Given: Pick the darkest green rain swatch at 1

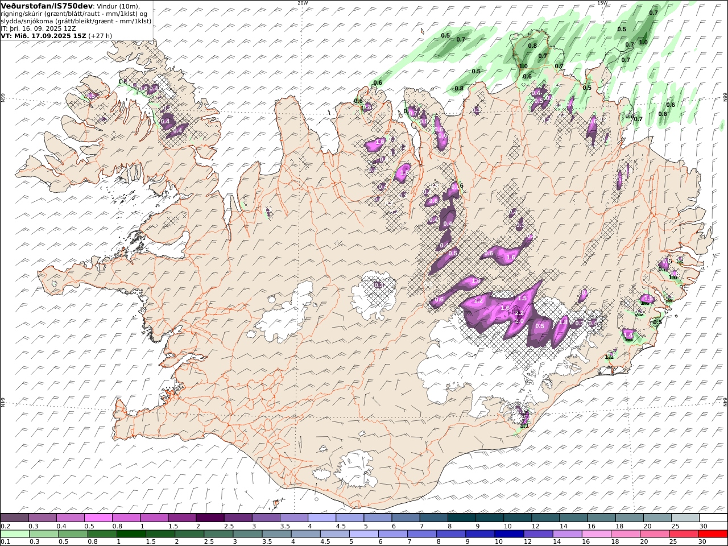Looking at the screenshot, I should pos(131,534).
